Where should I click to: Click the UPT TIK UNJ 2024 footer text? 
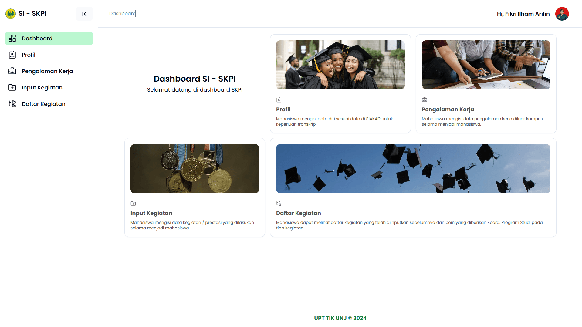click(340, 318)
